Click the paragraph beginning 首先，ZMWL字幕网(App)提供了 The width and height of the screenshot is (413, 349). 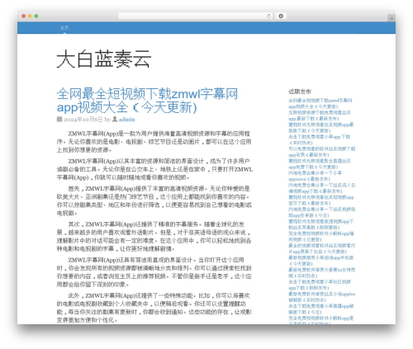click(154, 200)
